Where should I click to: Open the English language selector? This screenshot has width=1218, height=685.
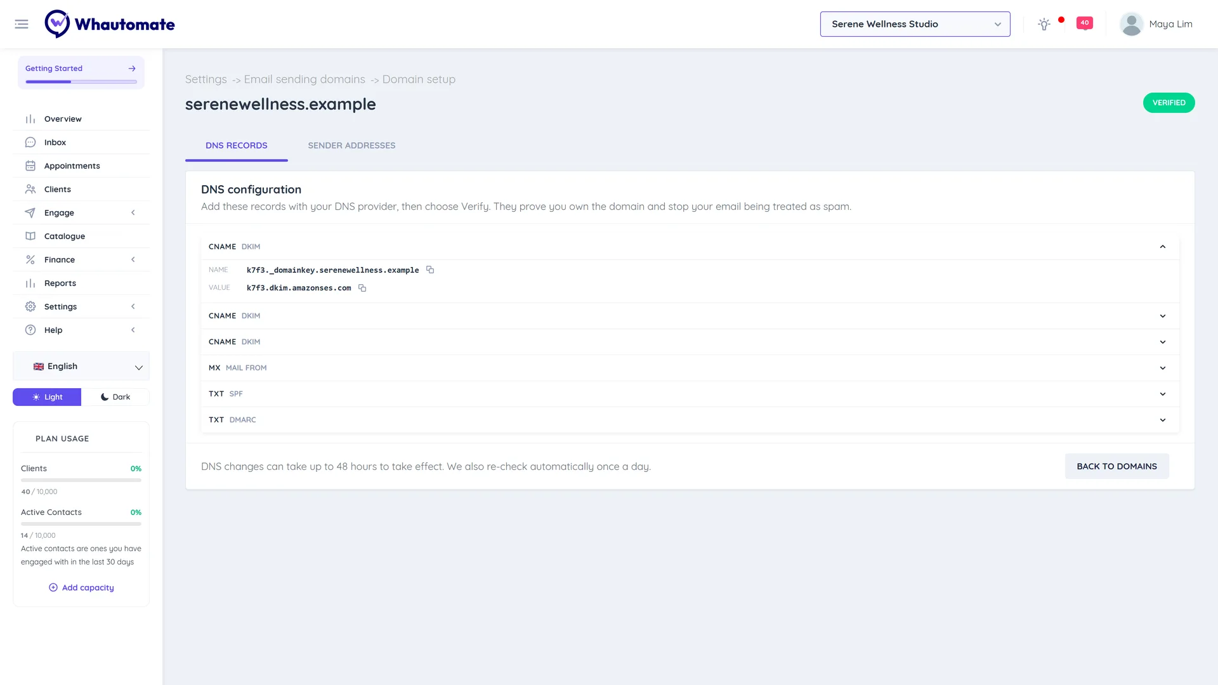point(81,367)
